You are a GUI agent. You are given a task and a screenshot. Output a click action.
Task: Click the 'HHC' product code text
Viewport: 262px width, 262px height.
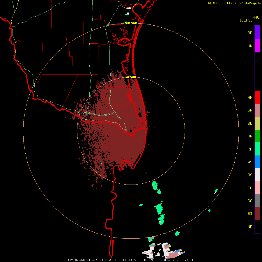point(256,17)
